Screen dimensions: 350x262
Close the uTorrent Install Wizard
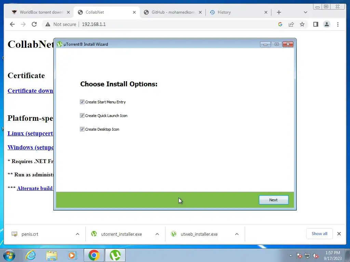click(288, 44)
